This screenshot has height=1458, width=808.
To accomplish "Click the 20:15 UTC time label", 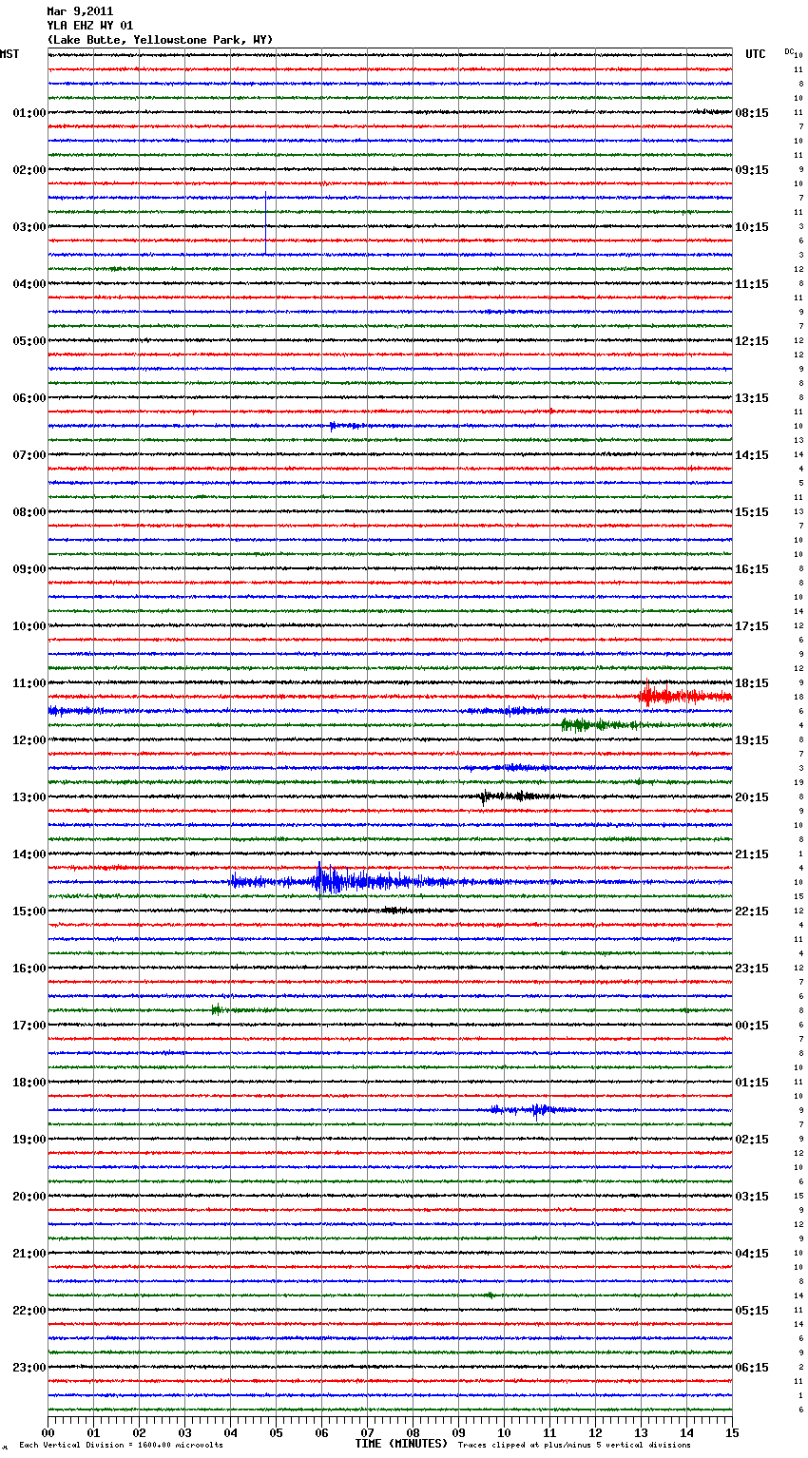I will (x=752, y=797).
